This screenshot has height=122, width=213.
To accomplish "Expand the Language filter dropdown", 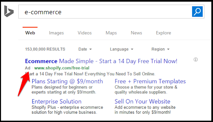I will coord(121,49).
